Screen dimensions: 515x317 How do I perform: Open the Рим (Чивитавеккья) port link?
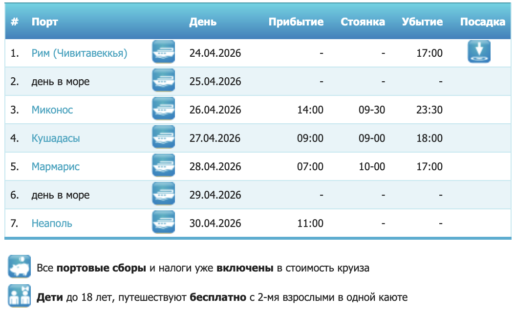pos(79,53)
